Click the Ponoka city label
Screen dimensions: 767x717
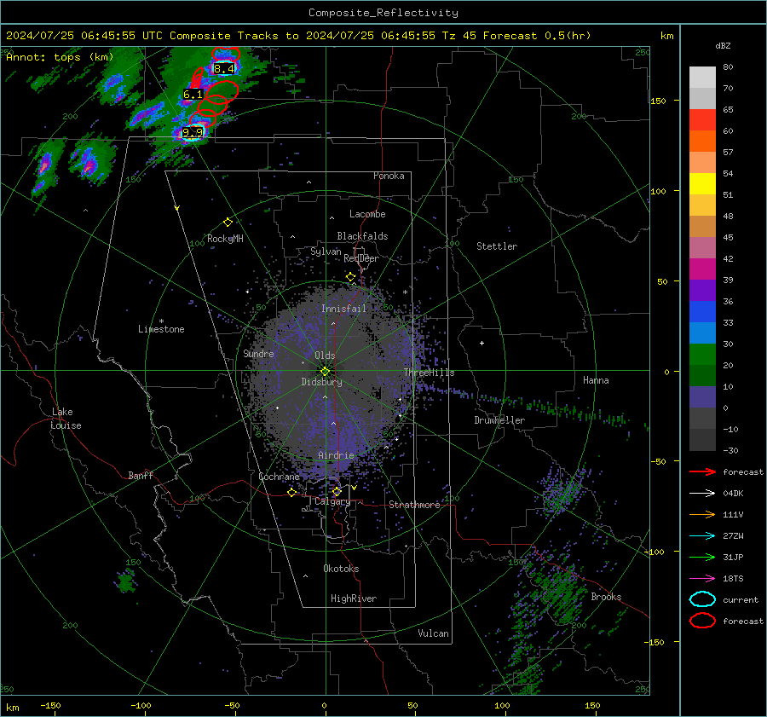coord(389,176)
